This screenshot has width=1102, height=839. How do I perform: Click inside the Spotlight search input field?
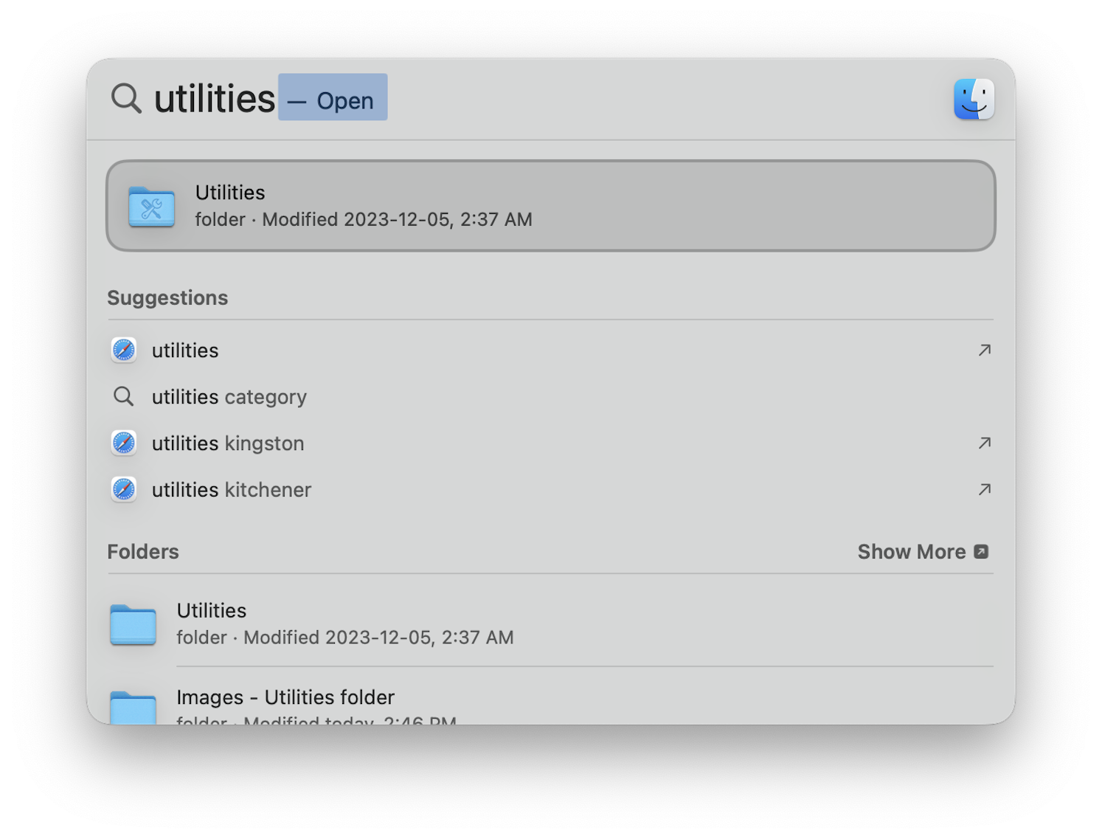(214, 98)
